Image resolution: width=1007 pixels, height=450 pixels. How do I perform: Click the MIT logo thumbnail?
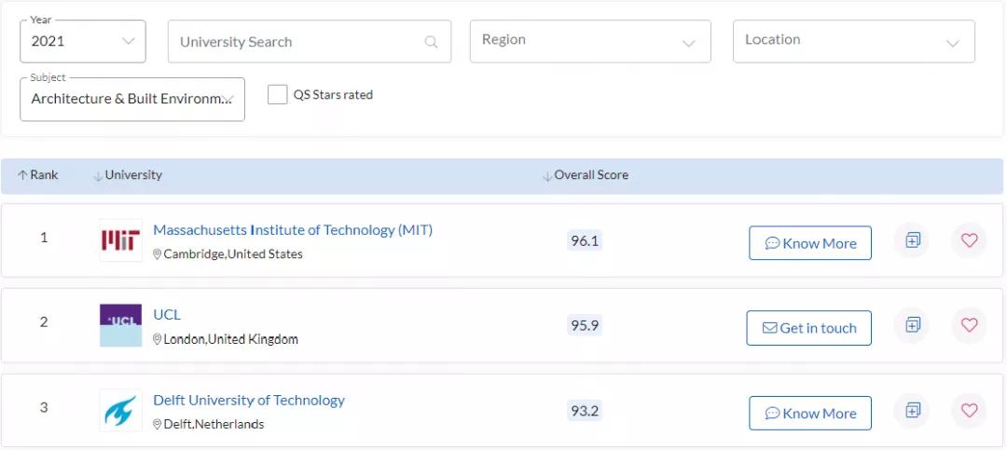pos(121,240)
